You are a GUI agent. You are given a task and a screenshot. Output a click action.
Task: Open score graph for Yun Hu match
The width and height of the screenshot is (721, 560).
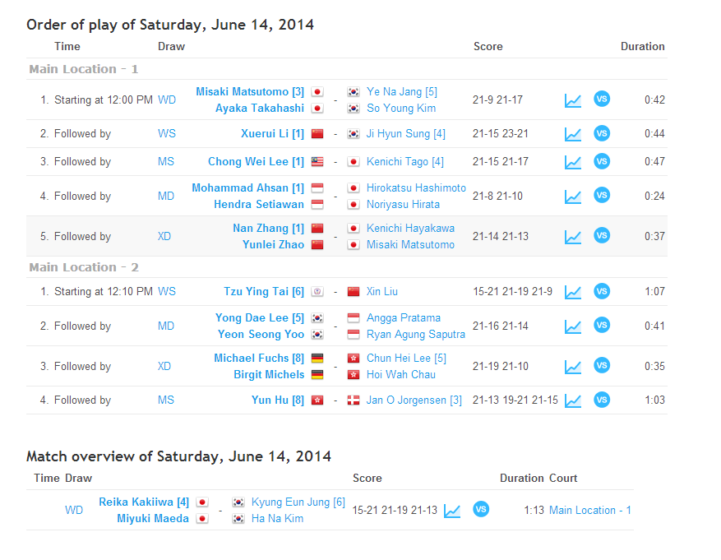572,400
